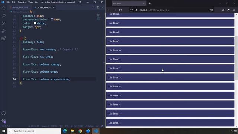Click the white color swatch in editor
238x134 pixels.
pyautogui.click(x=35, y=23)
